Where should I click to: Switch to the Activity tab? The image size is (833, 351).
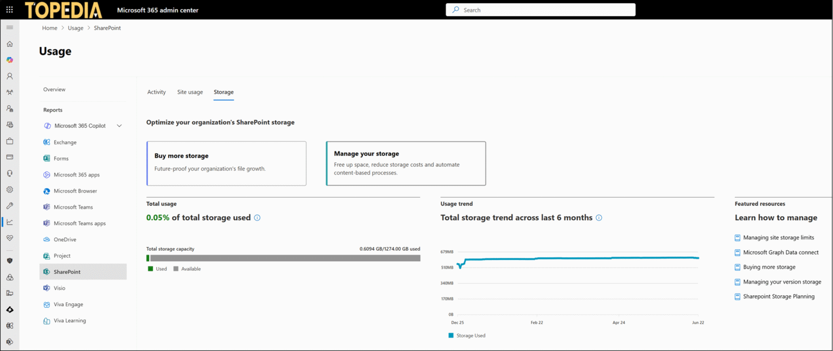point(156,92)
